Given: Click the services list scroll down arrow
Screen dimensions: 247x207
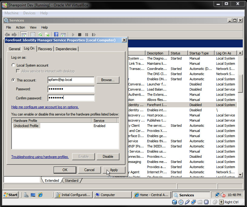Looking at the screenshot, I should pyautogui.click(x=240, y=174).
